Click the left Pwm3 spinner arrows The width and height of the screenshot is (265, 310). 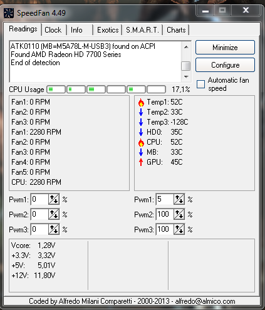click(x=54, y=230)
